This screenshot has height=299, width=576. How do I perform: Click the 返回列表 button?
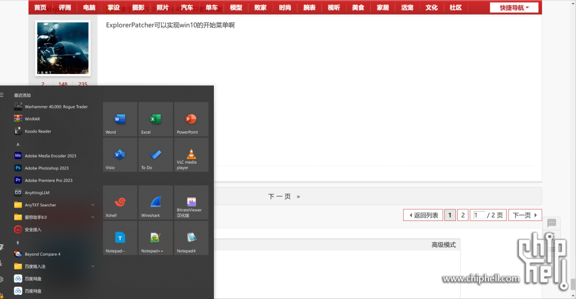click(423, 215)
